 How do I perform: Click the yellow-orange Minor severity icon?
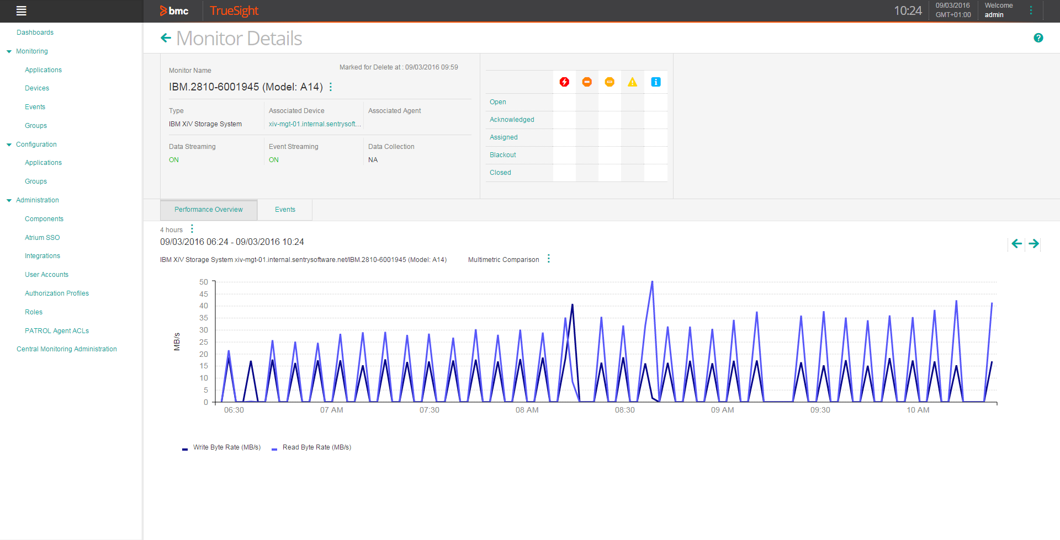(x=609, y=82)
